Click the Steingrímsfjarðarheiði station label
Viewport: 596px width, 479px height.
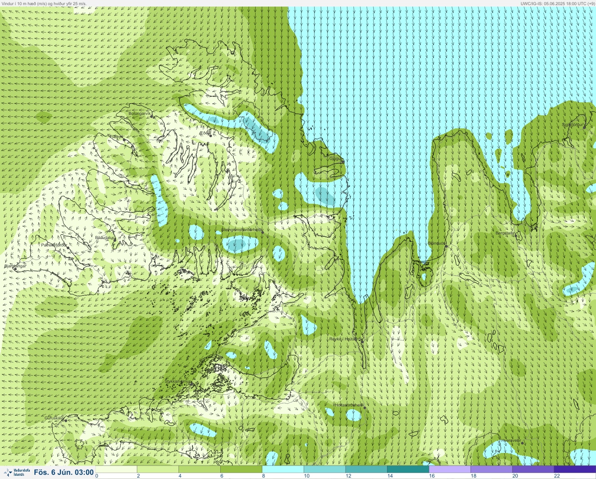[242, 230]
